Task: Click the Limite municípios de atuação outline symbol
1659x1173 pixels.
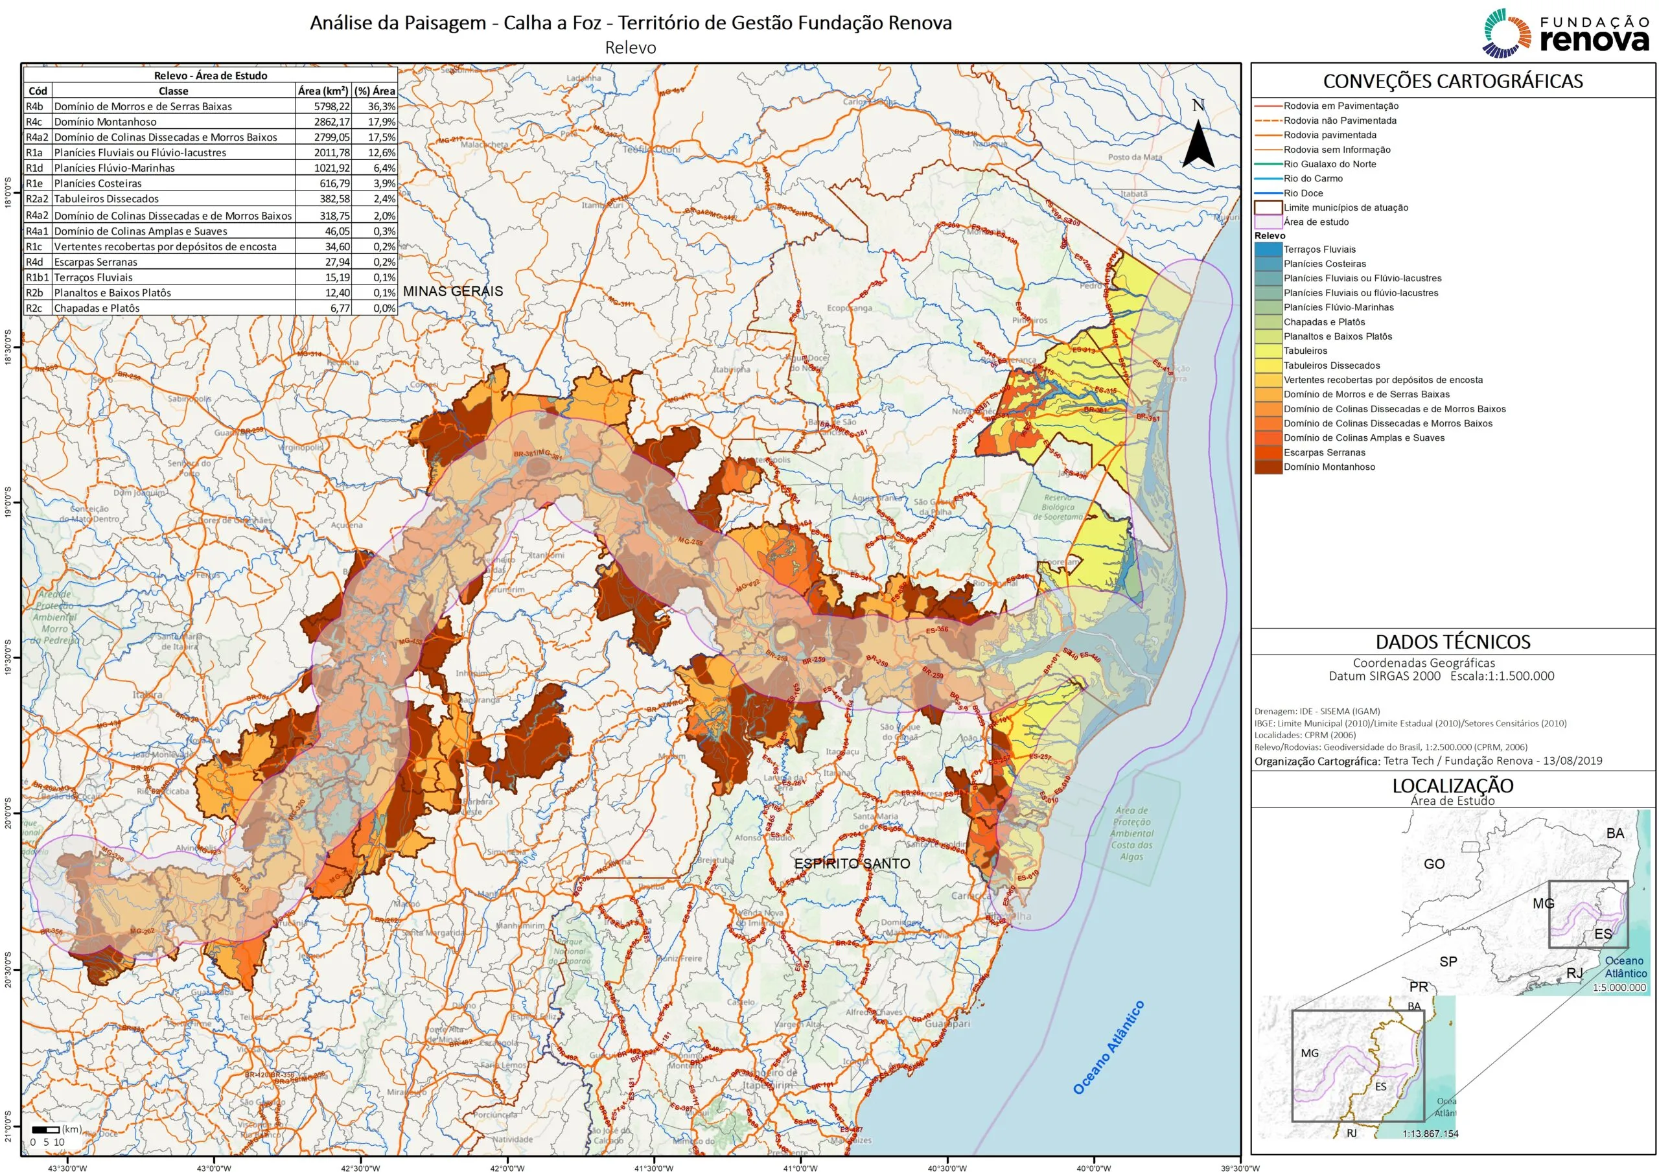Action: click(x=1268, y=207)
